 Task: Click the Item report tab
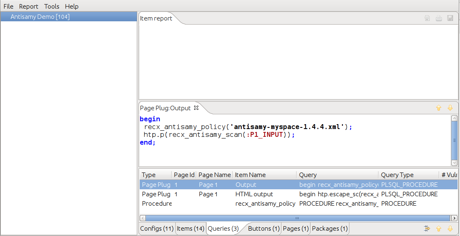point(156,18)
